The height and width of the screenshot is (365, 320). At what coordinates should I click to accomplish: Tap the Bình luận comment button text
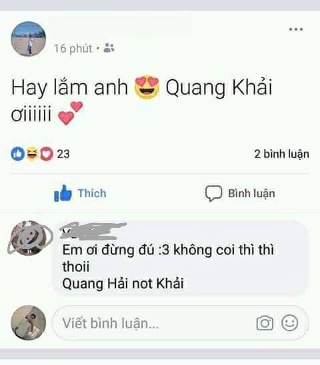click(251, 193)
